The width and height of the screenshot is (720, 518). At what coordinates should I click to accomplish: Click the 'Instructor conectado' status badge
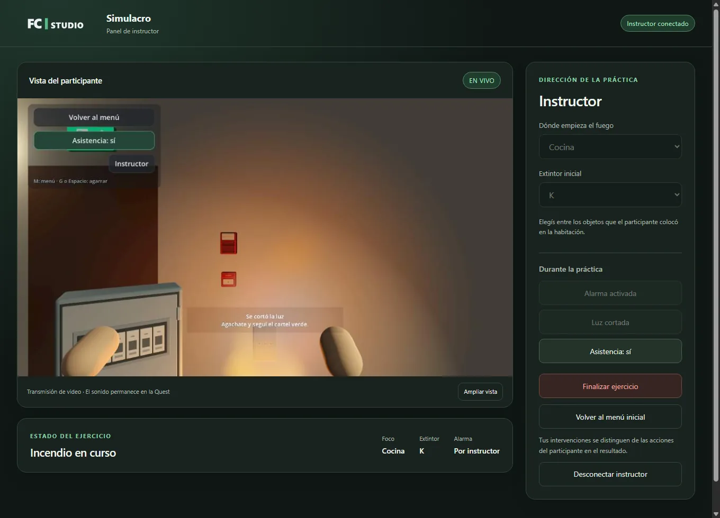point(658,24)
